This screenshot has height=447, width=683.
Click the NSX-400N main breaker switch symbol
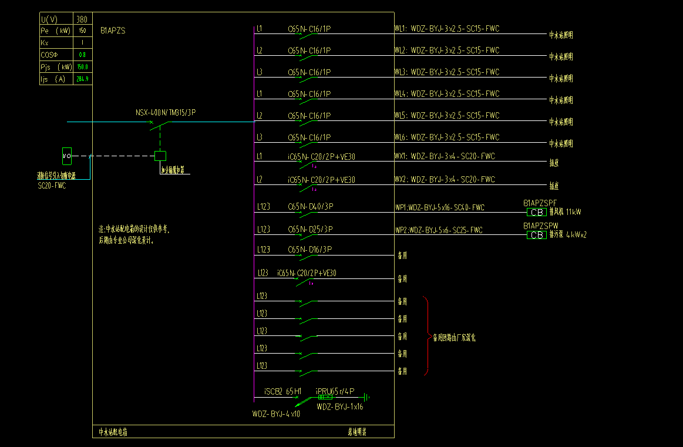pyautogui.click(x=159, y=125)
